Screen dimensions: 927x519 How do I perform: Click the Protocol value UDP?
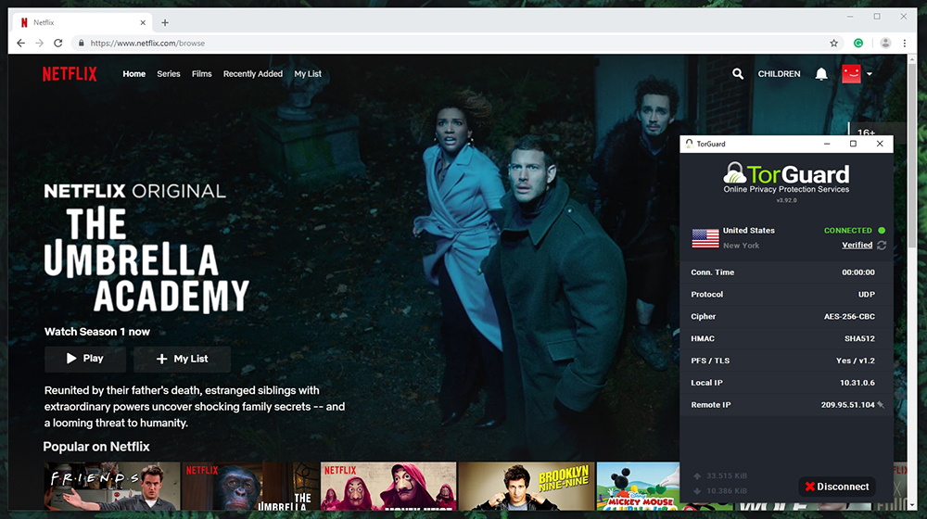[867, 295]
